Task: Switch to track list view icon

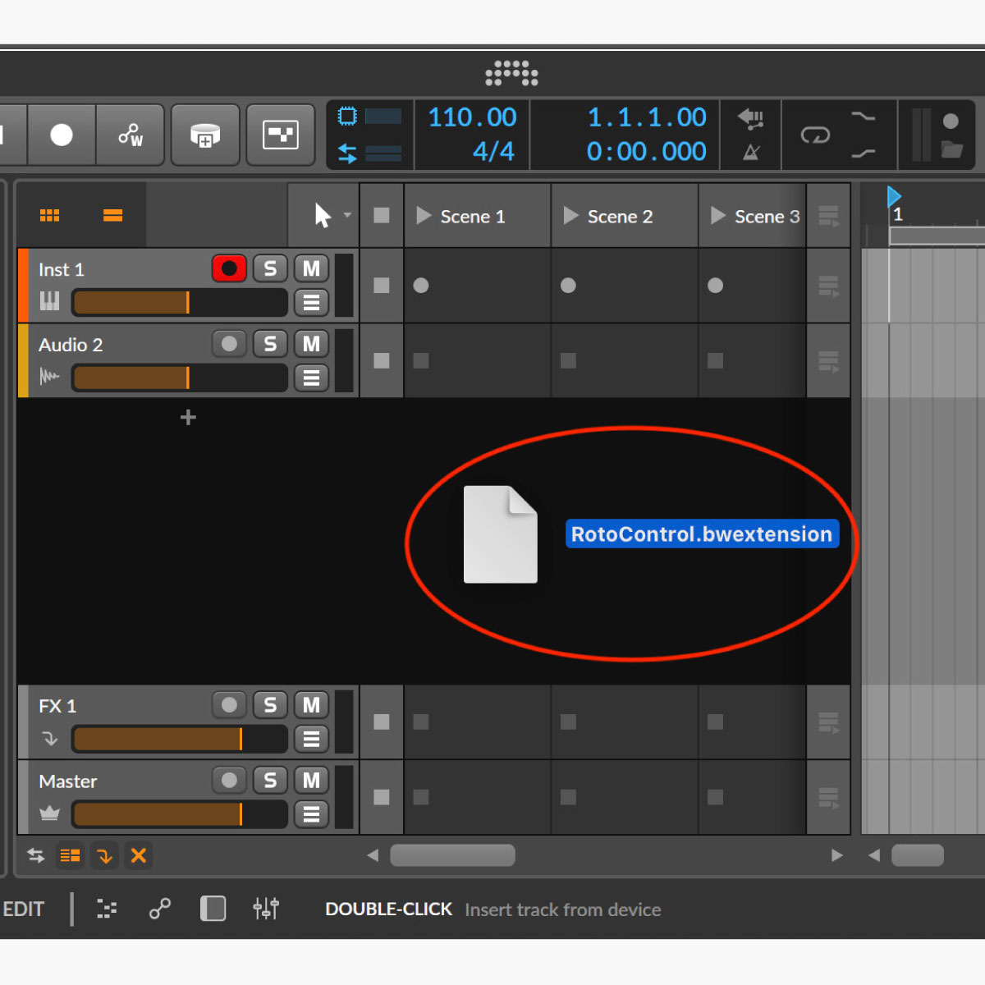Action: point(113,215)
